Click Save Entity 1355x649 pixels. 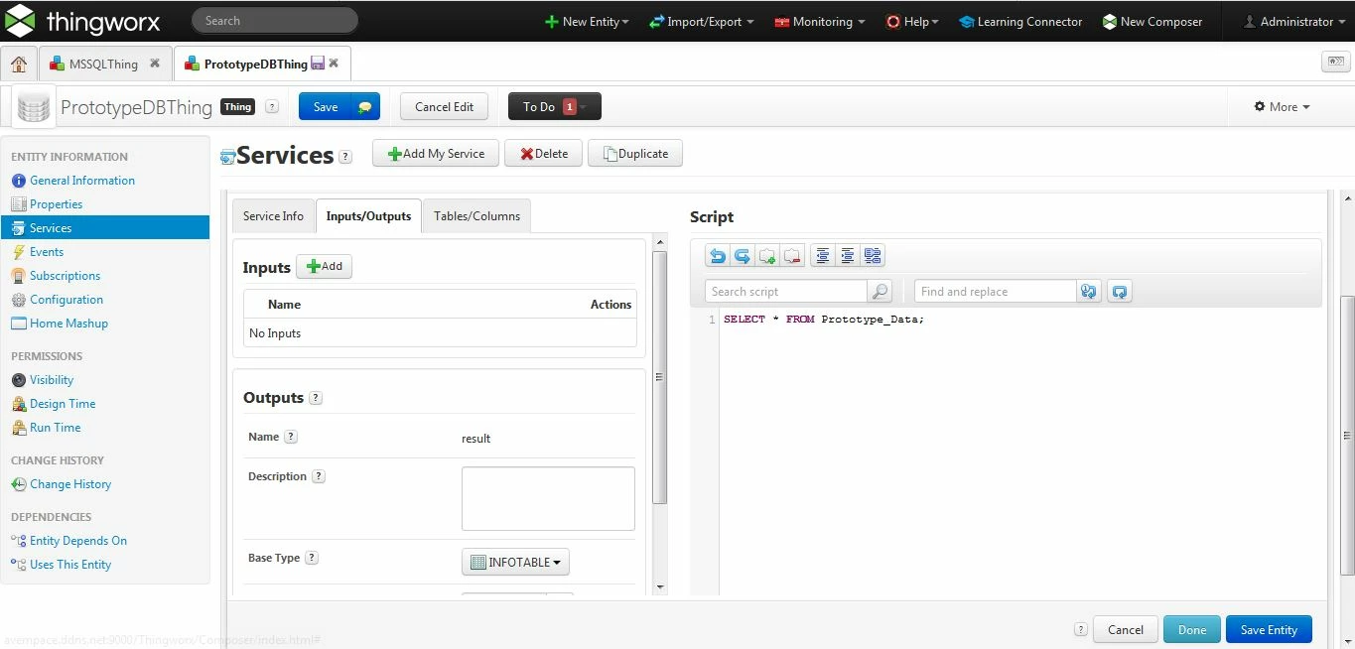(1269, 630)
